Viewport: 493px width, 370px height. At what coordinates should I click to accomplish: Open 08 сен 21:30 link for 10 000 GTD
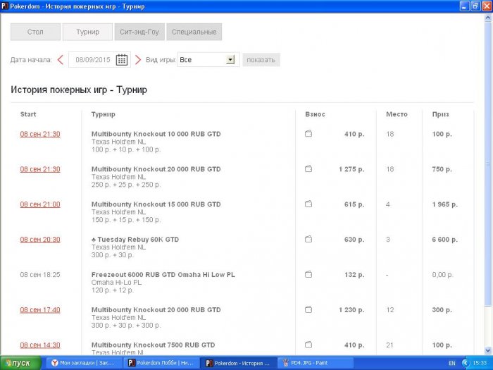tap(40, 134)
